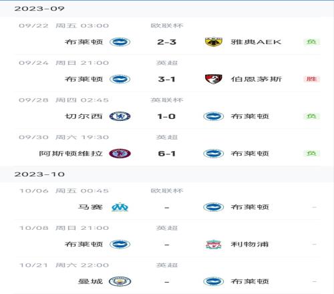Open 阿斯顿维拉 team name link
Screen dimensions: 334x294
tap(71, 154)
